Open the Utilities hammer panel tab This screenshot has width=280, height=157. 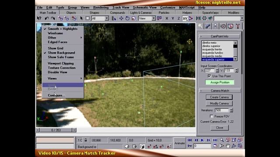[x=238, y=26]
